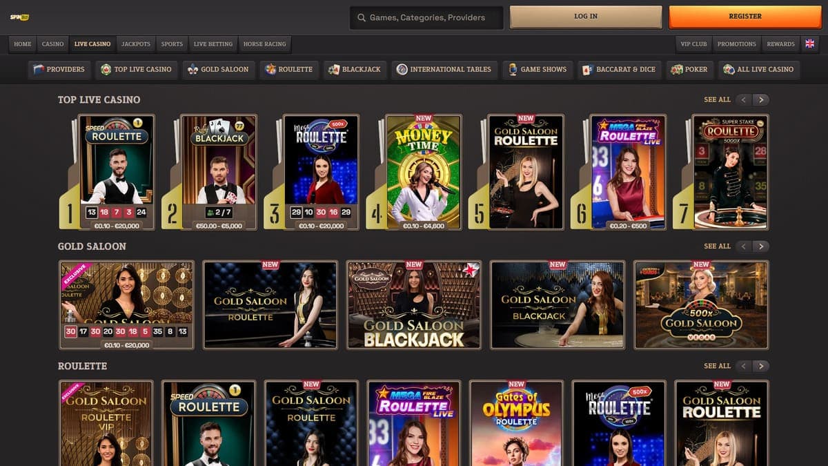Open the Money Time game card
This screenshot has width=828, height=466.
[423, 172]
